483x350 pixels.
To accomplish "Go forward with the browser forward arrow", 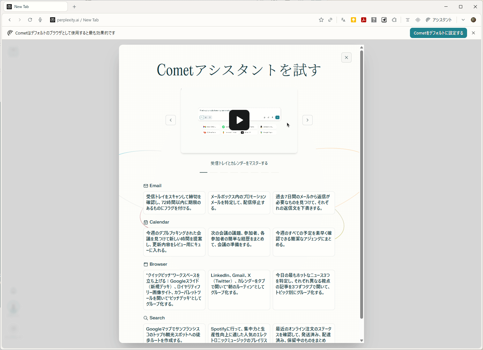I will coord(20,20).
